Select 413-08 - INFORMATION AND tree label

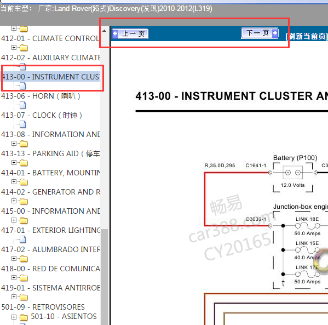tap(50, 134)
